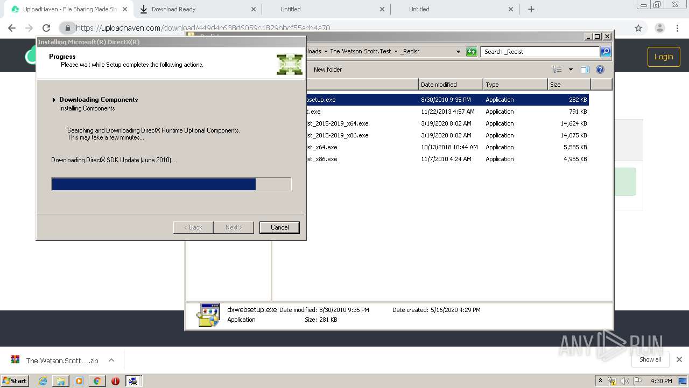Click the Login button on UploadHaven

tap(664, 57)
